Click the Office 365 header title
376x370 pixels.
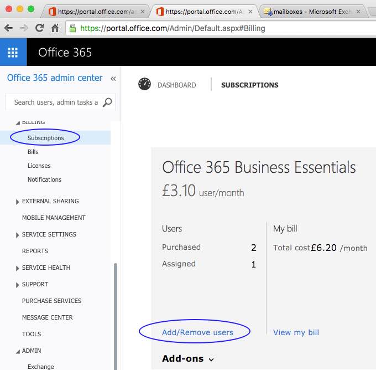click(x=65, y=52)
